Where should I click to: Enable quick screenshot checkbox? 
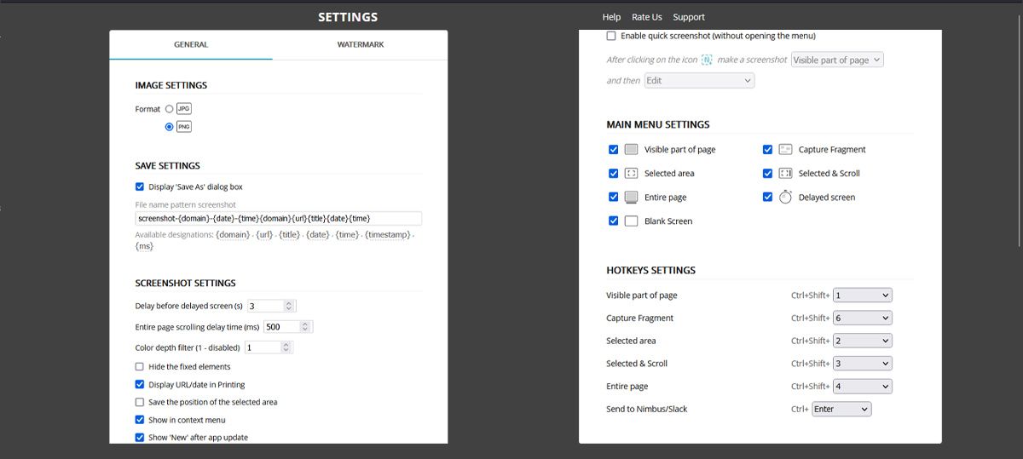(611, 36)
